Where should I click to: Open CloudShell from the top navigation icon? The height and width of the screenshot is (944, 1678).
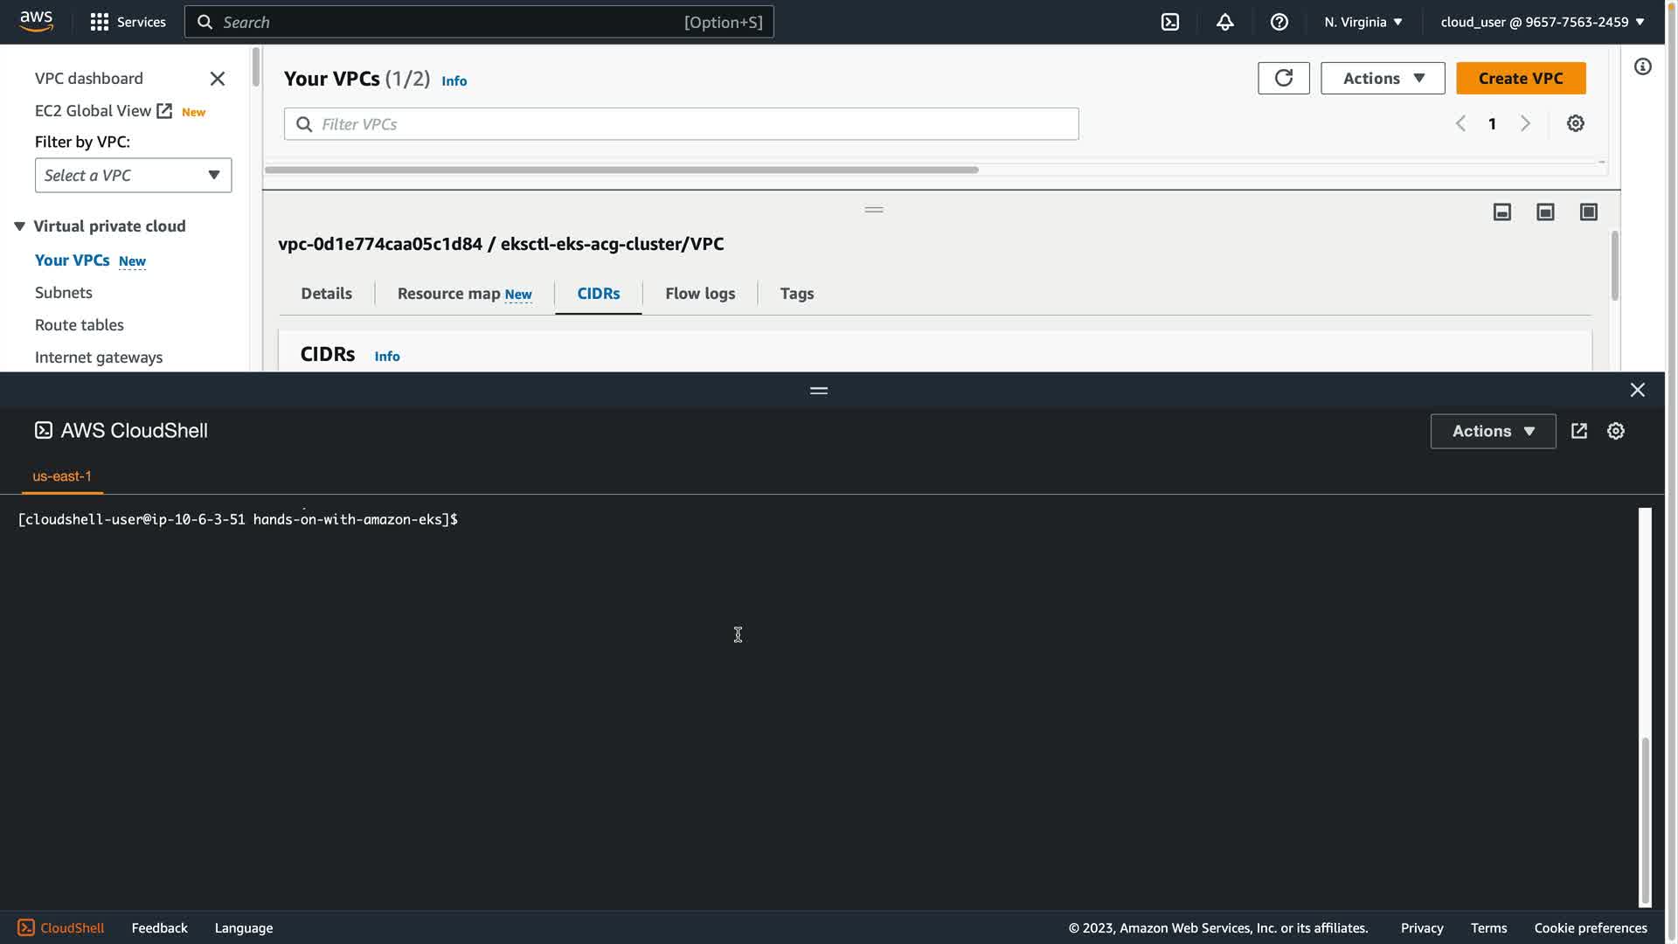click(x=1169, y=22)
